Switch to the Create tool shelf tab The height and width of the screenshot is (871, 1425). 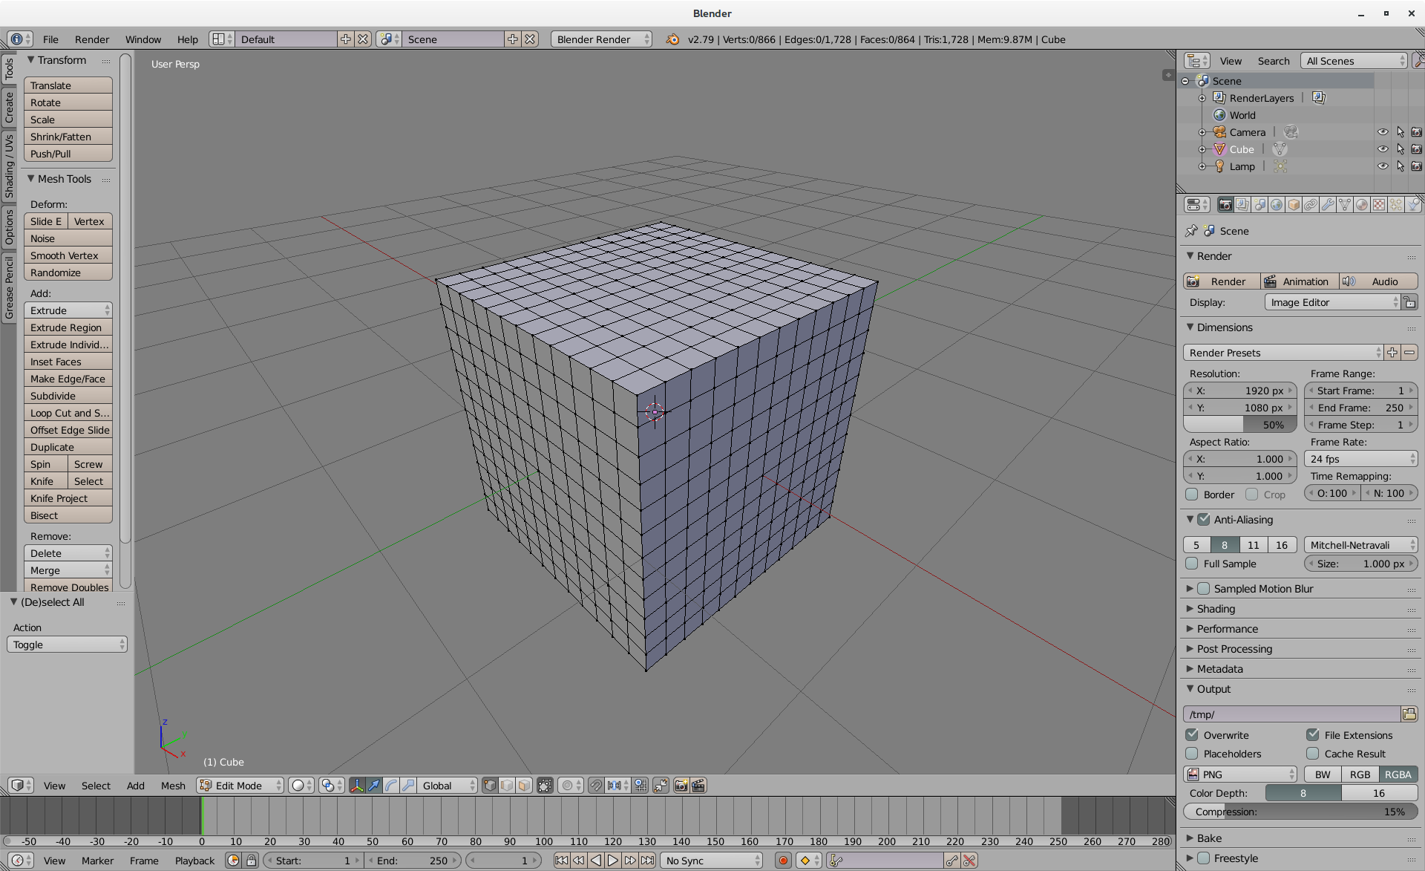click(x=9, y=107)
